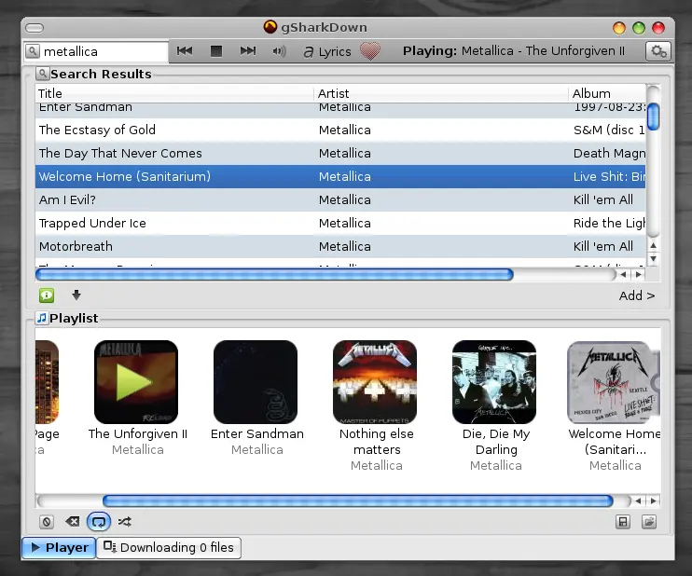Switch to the Player tab
Image resolution: width=692 pixels, height=576 pixels.
coord(59,548)
